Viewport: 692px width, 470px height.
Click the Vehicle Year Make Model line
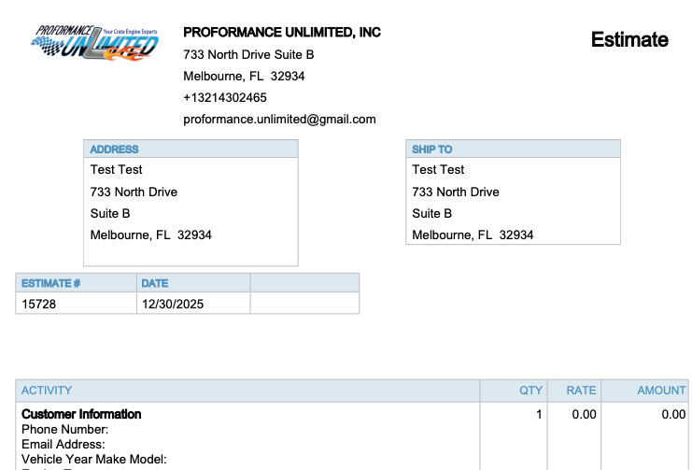click(93, 459)
